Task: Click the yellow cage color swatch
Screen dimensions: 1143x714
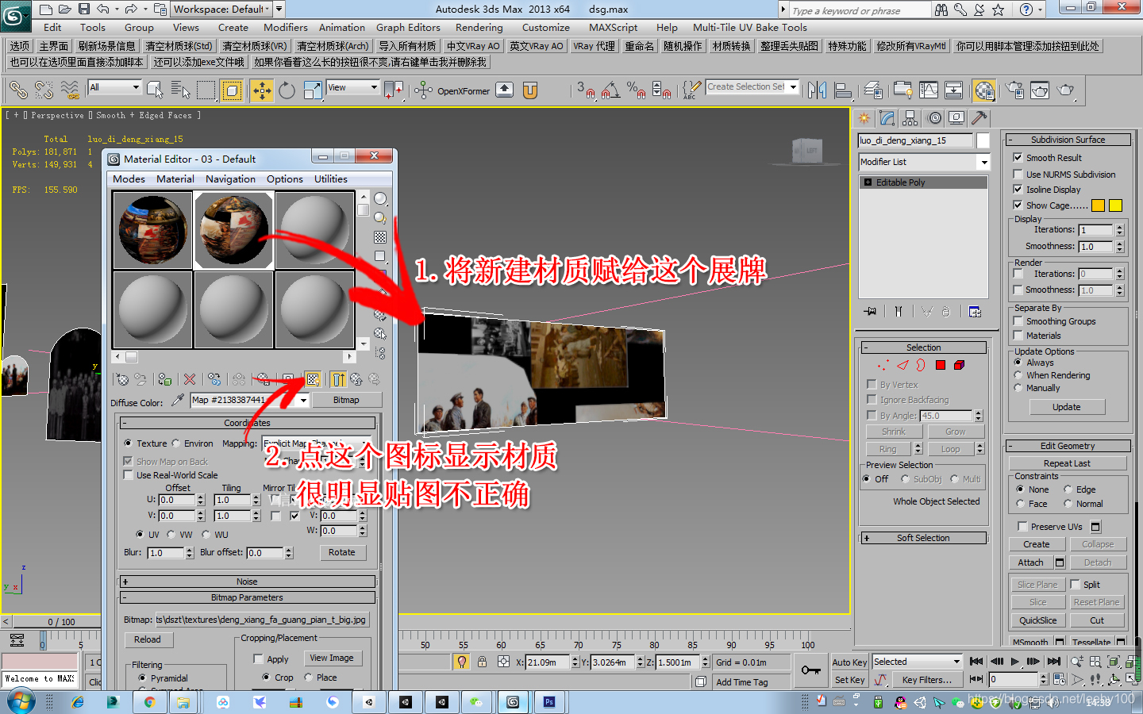Action: 1116,205
